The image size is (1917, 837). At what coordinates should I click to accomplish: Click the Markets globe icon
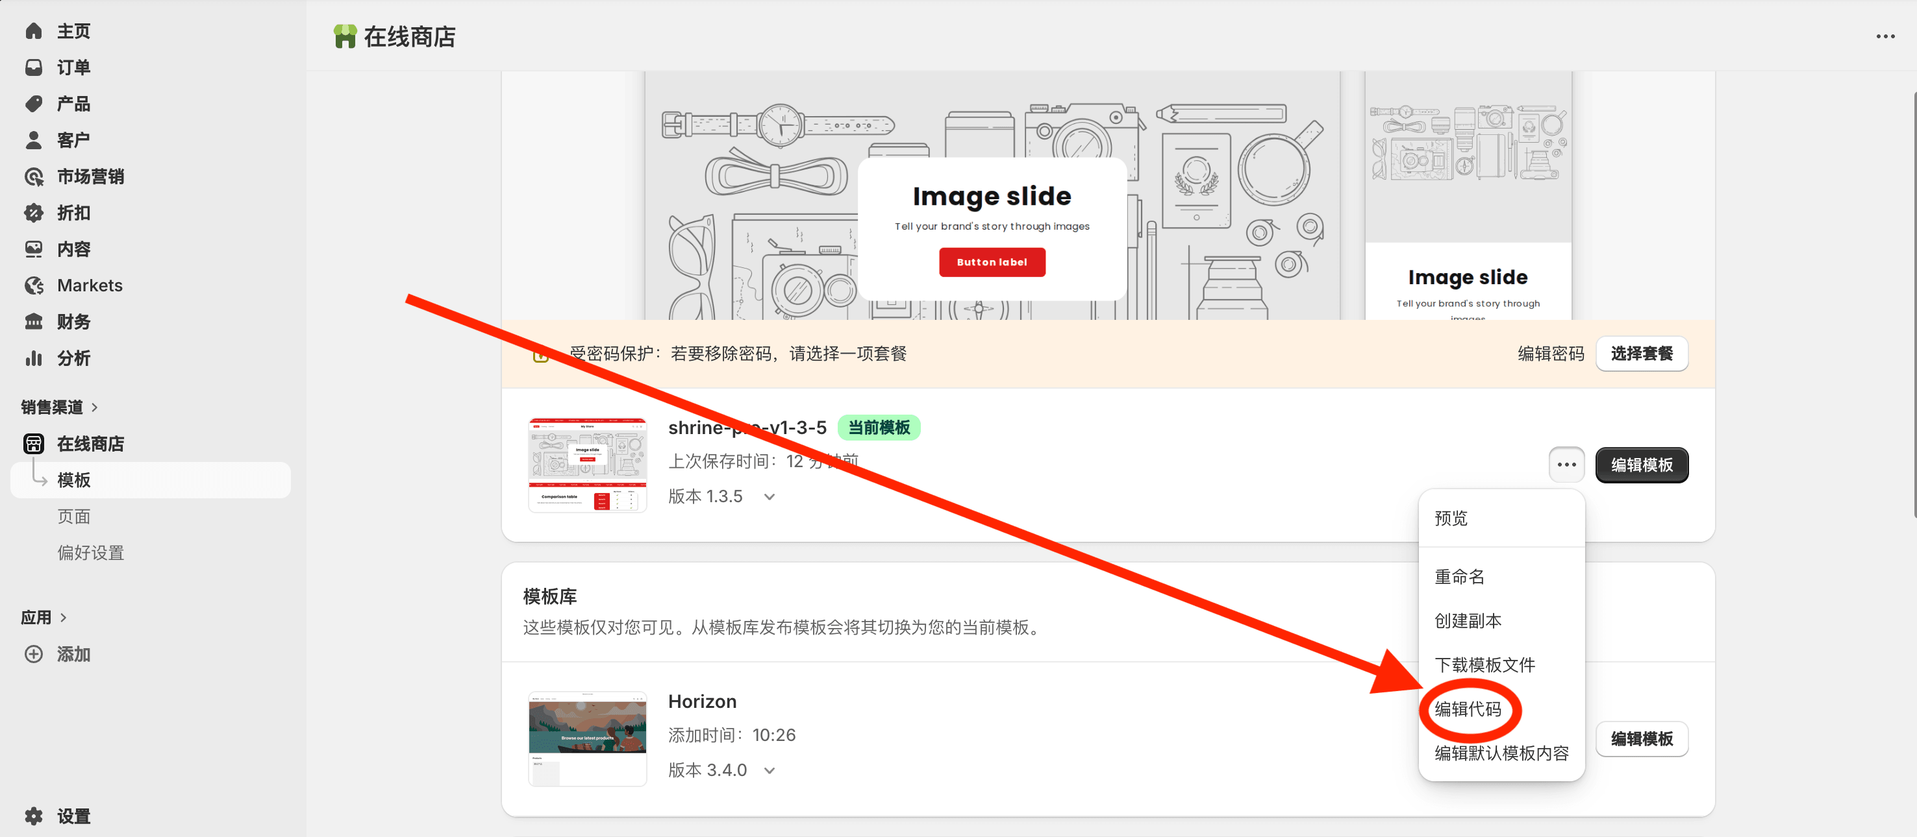[34, 285]
